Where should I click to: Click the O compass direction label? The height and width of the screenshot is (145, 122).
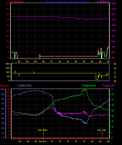click(x=115, y=77)
